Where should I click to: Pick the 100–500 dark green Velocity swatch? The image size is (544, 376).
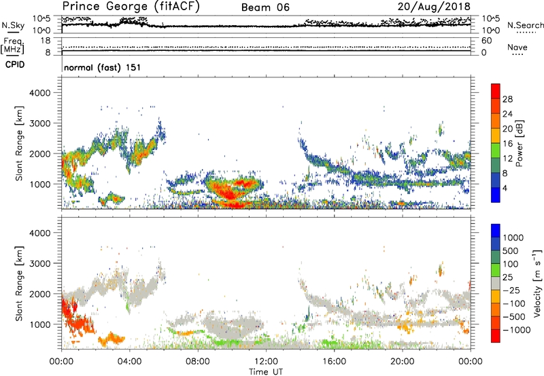tap(496, 257)
